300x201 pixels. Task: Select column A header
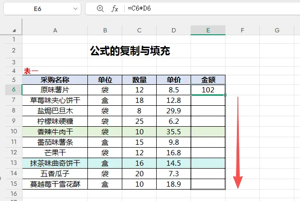(x=55, y=30)
